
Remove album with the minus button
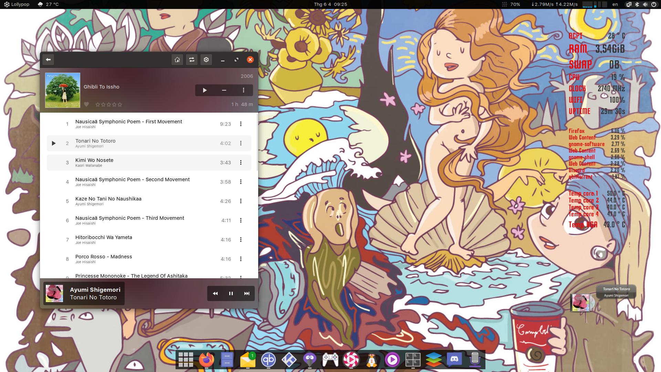tap(224, 90)
